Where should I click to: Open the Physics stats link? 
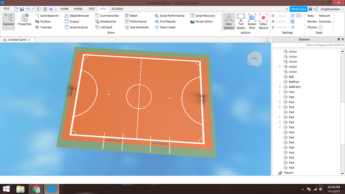coord(312,27)
